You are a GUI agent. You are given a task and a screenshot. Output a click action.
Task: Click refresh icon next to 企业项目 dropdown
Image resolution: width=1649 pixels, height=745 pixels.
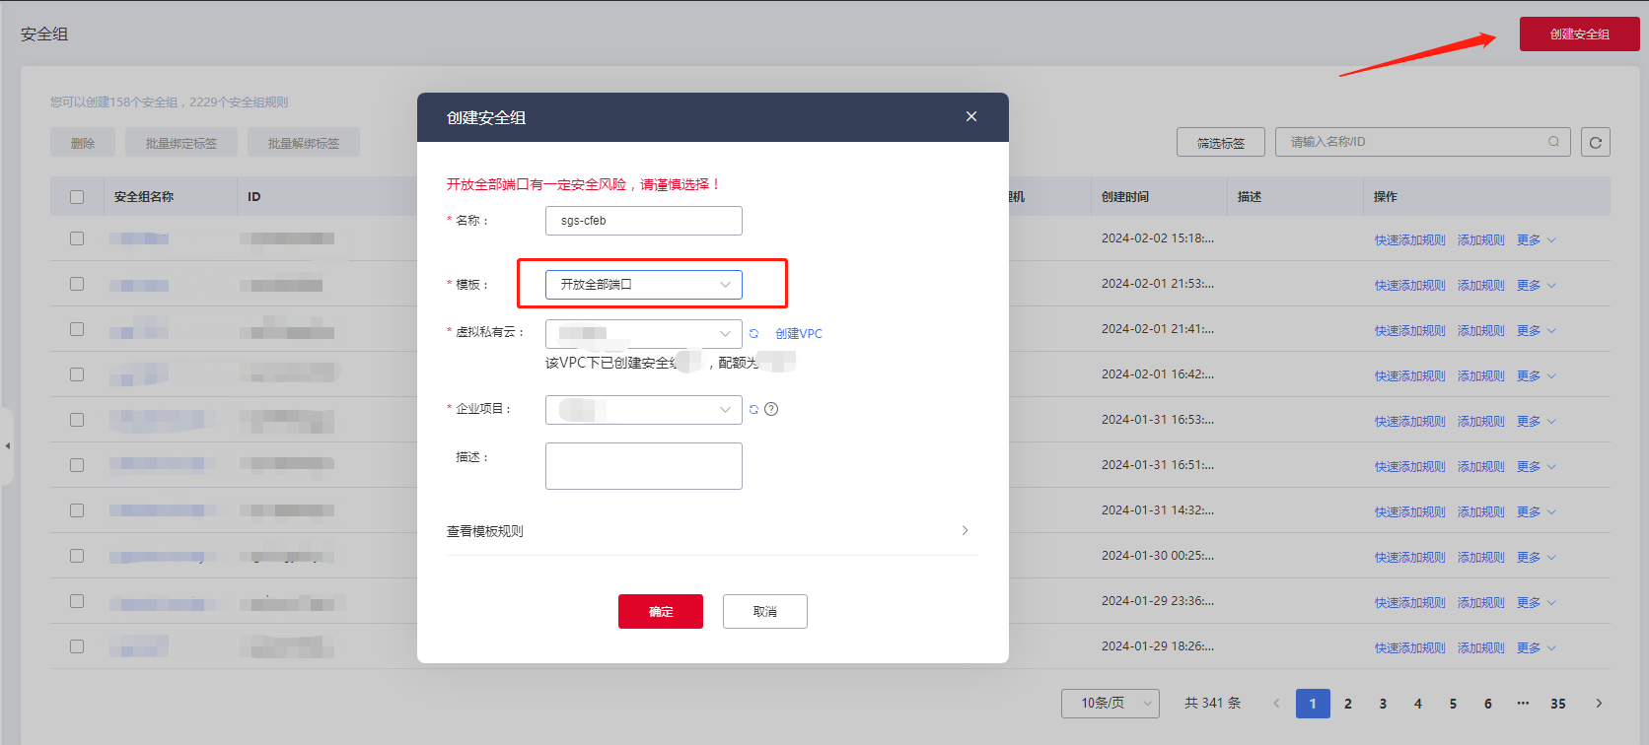[754, 410]
